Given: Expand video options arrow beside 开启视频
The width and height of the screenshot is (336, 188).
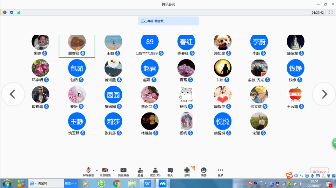Looking at the screenshot, I should 114,171.
